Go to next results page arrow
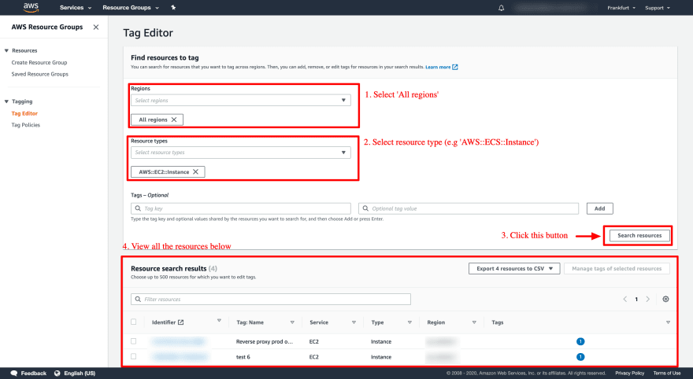 pyautogui.click(x=648, y=299)
